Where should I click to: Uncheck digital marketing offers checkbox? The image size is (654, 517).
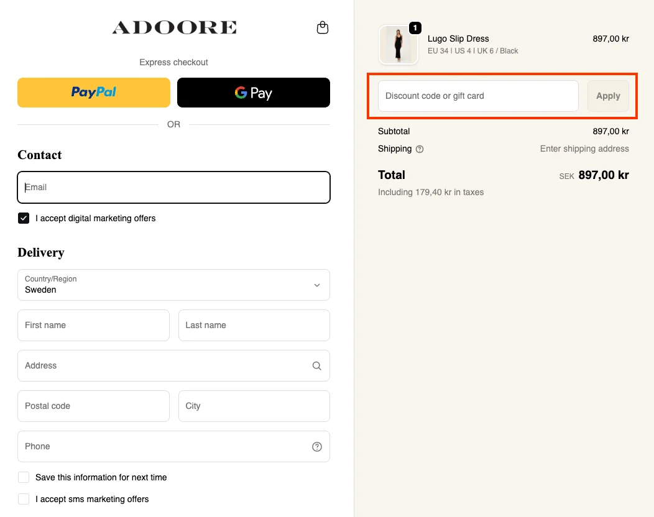pos(24,218)
